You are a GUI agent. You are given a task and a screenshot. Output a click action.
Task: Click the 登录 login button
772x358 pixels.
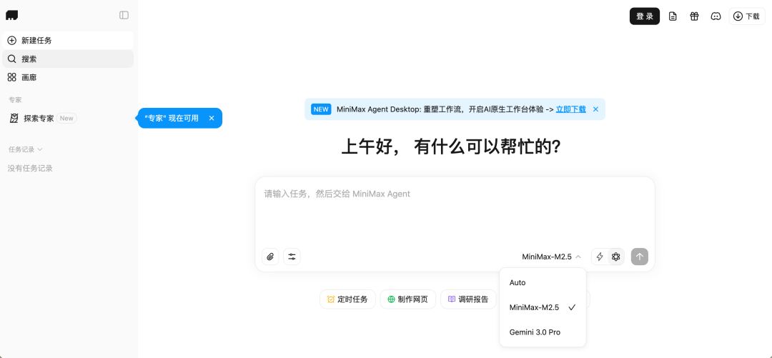(645, 16)
